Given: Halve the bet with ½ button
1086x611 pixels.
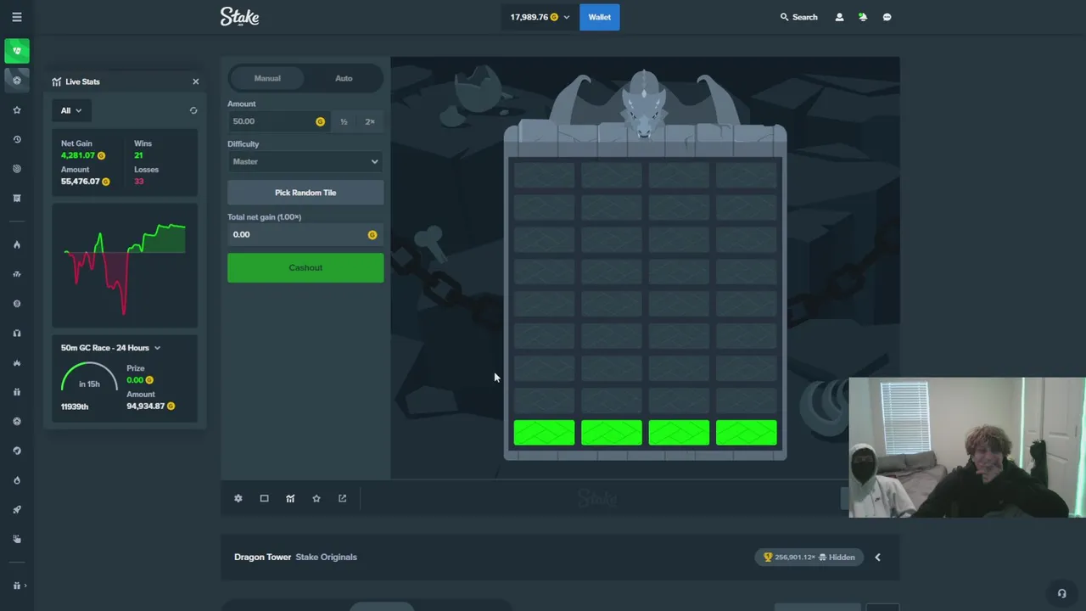Looking at the screenshot, I should point(344,121).
